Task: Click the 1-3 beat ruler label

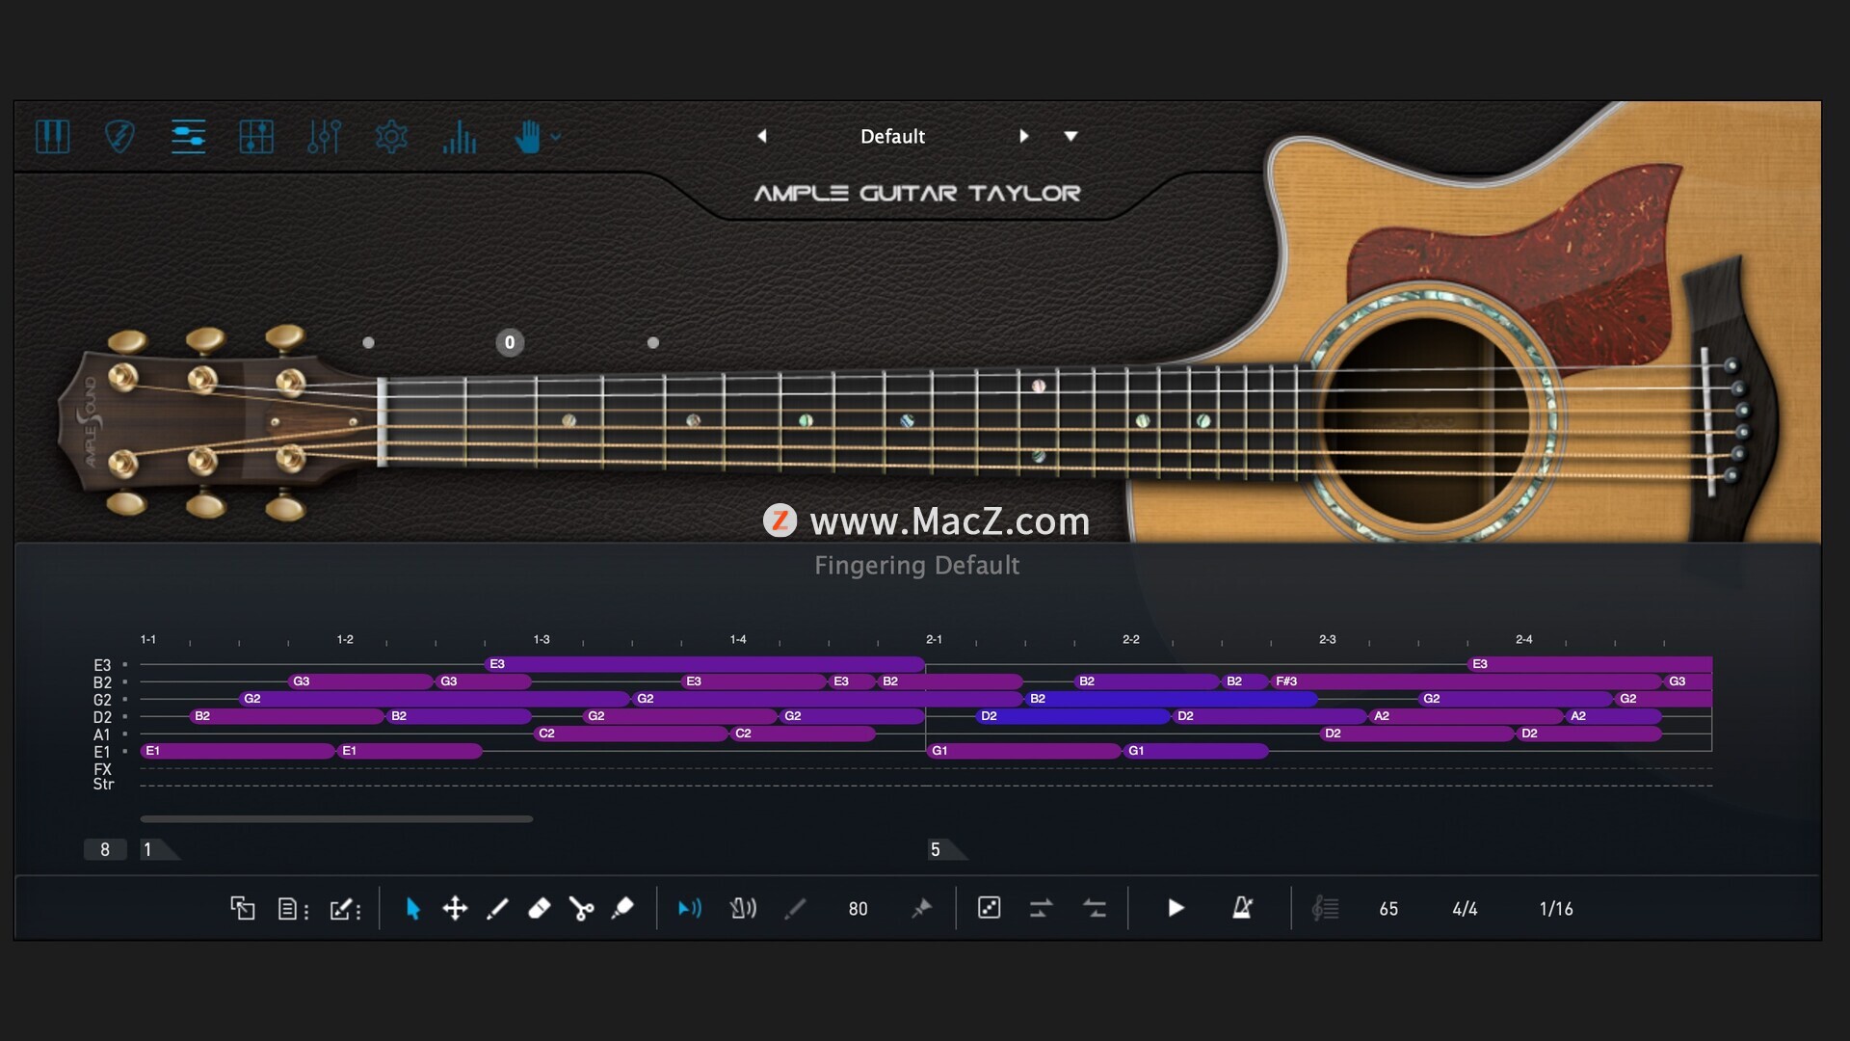Action: tap(542, 639)
